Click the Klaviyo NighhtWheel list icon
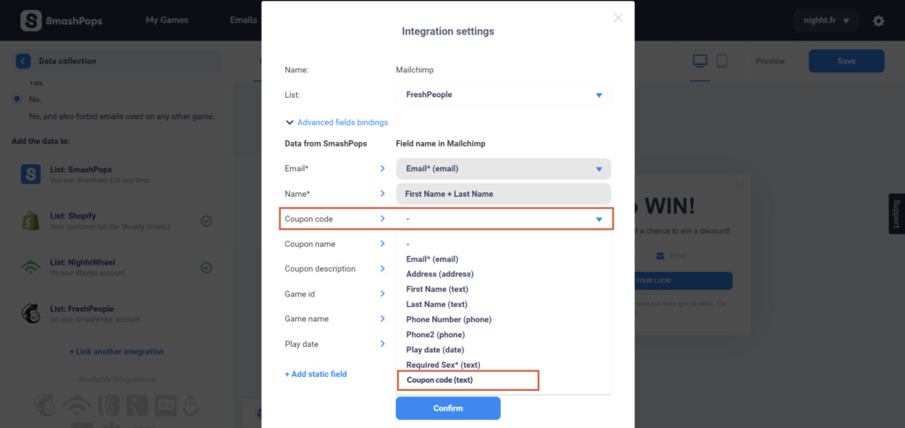The height and width of the screenshot is (428, 905). coord(31,267)
